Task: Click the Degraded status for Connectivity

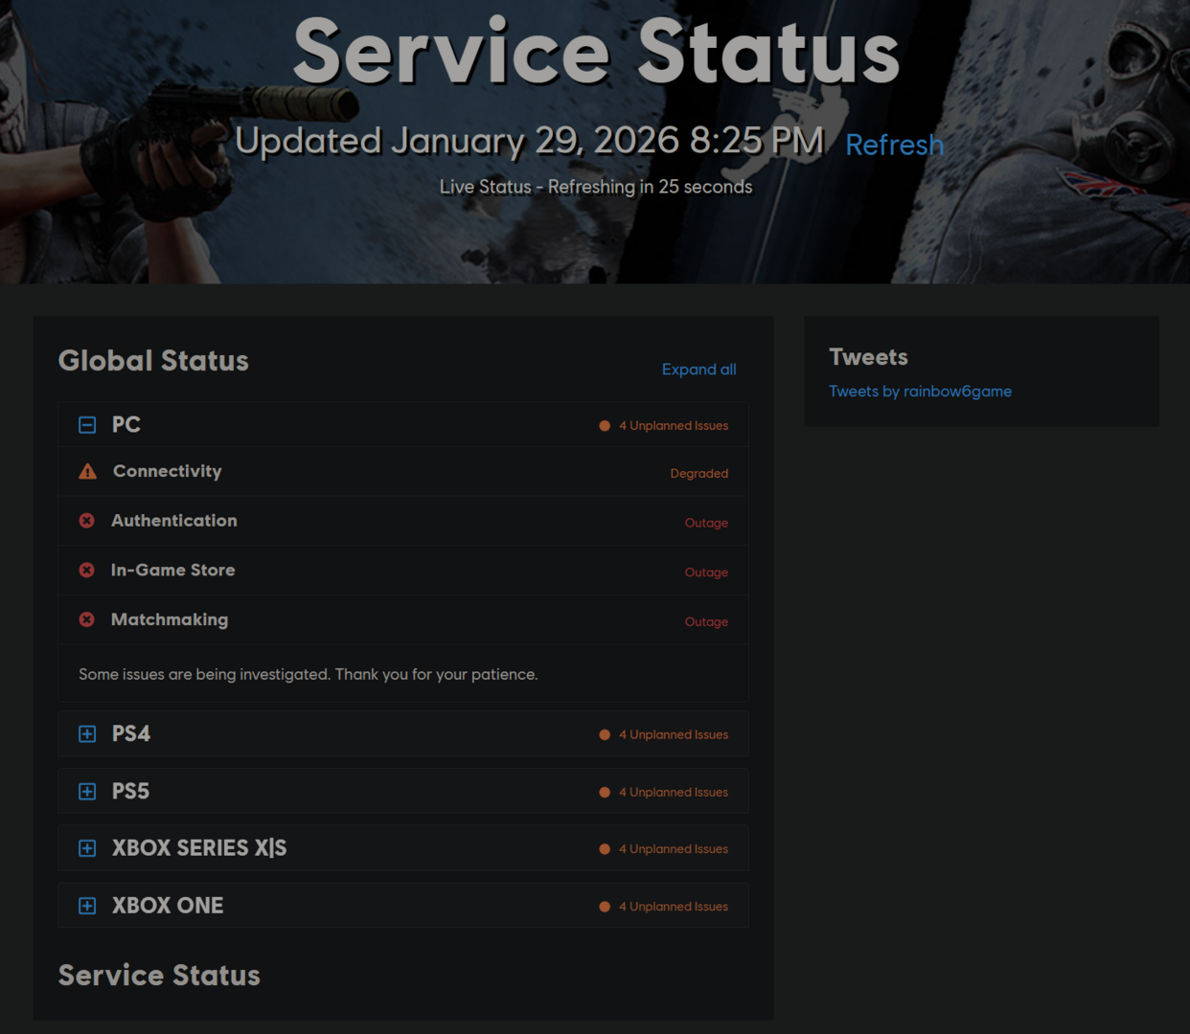Action: click(x=699, y=474)
